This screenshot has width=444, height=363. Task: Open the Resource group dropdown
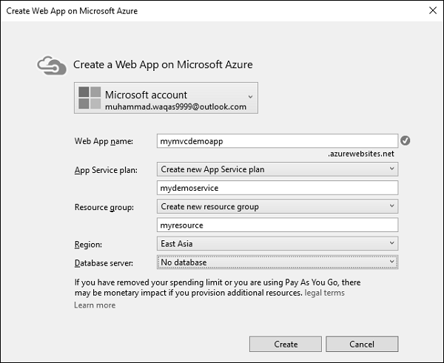[x=391, y=206]
